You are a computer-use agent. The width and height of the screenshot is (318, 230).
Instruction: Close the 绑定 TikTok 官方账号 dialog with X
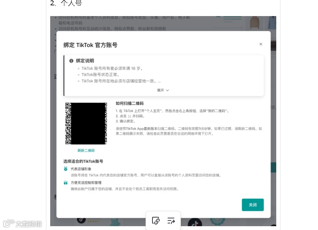261,44
